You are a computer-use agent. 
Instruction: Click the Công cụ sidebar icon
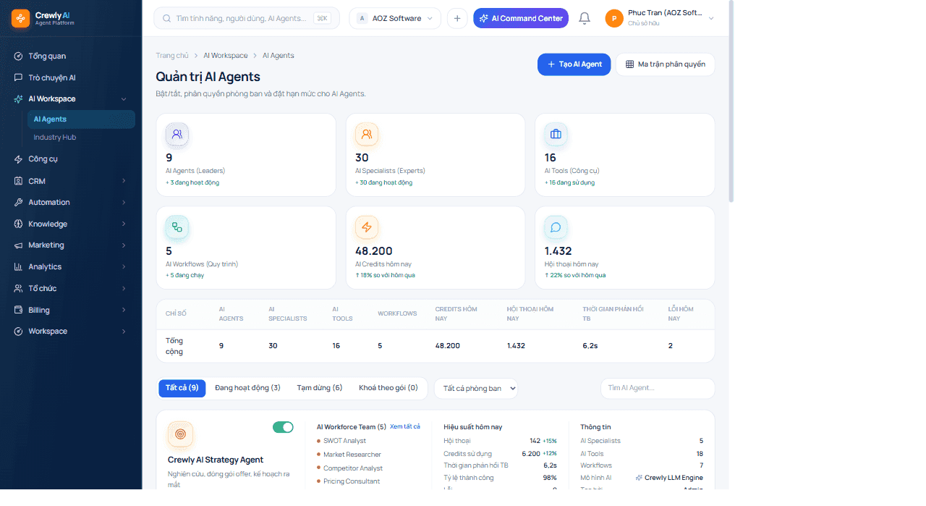point(18,159)
